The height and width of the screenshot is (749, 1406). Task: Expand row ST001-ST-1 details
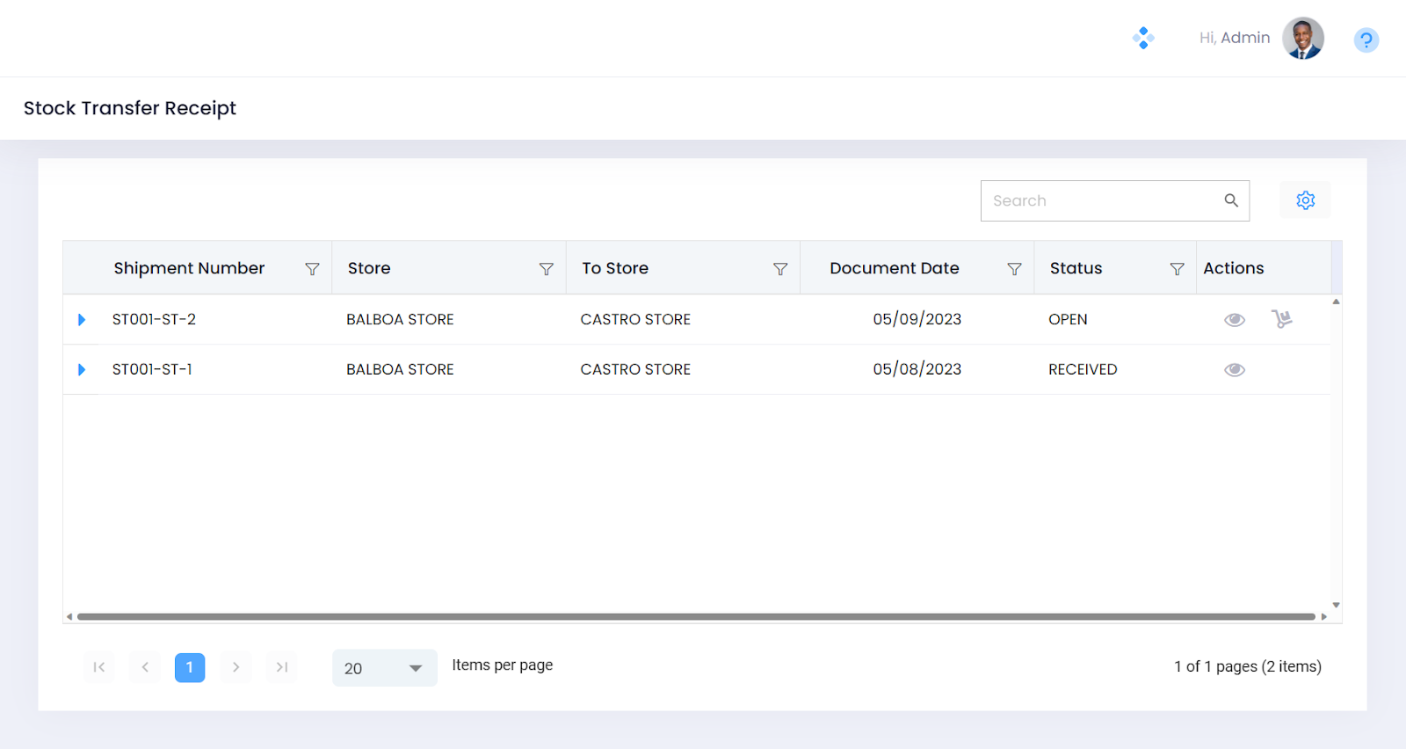click(x=82, y=370)
